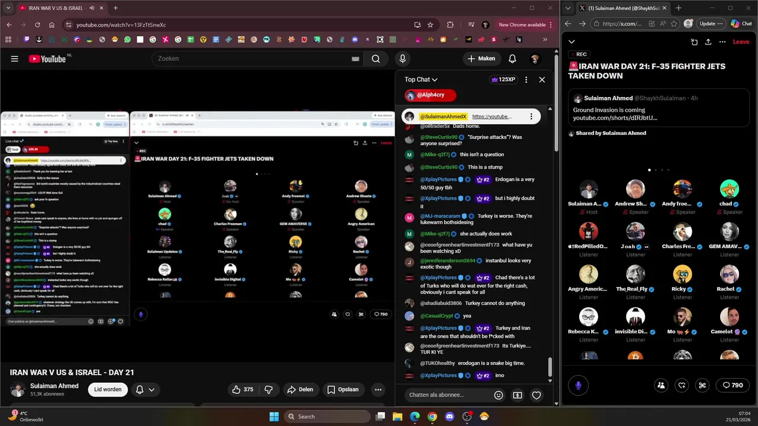This screenshot has width=758, height=426.
Task: Open WhatsApp bookmark in bookmarks bar
Action: pos(127,40)
